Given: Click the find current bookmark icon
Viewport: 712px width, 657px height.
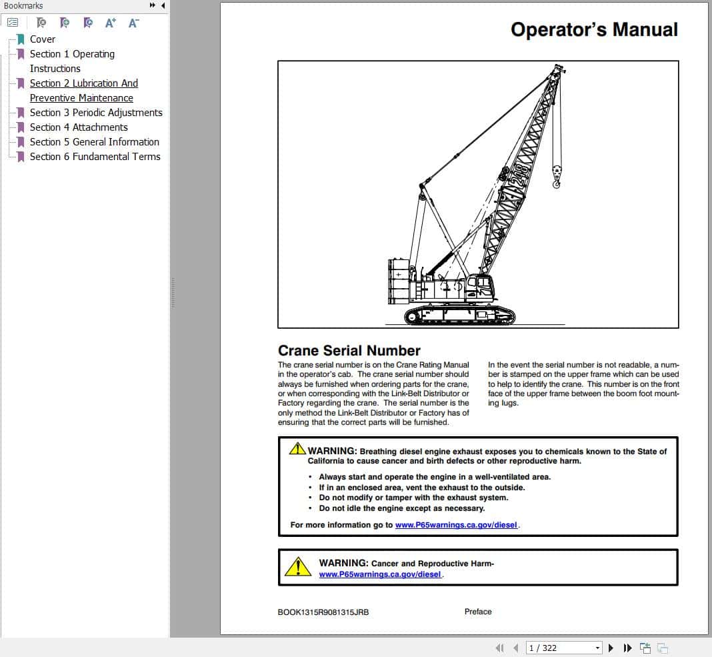Looking at the screenshot, I should pyautogui.click(x=87, y=22).
